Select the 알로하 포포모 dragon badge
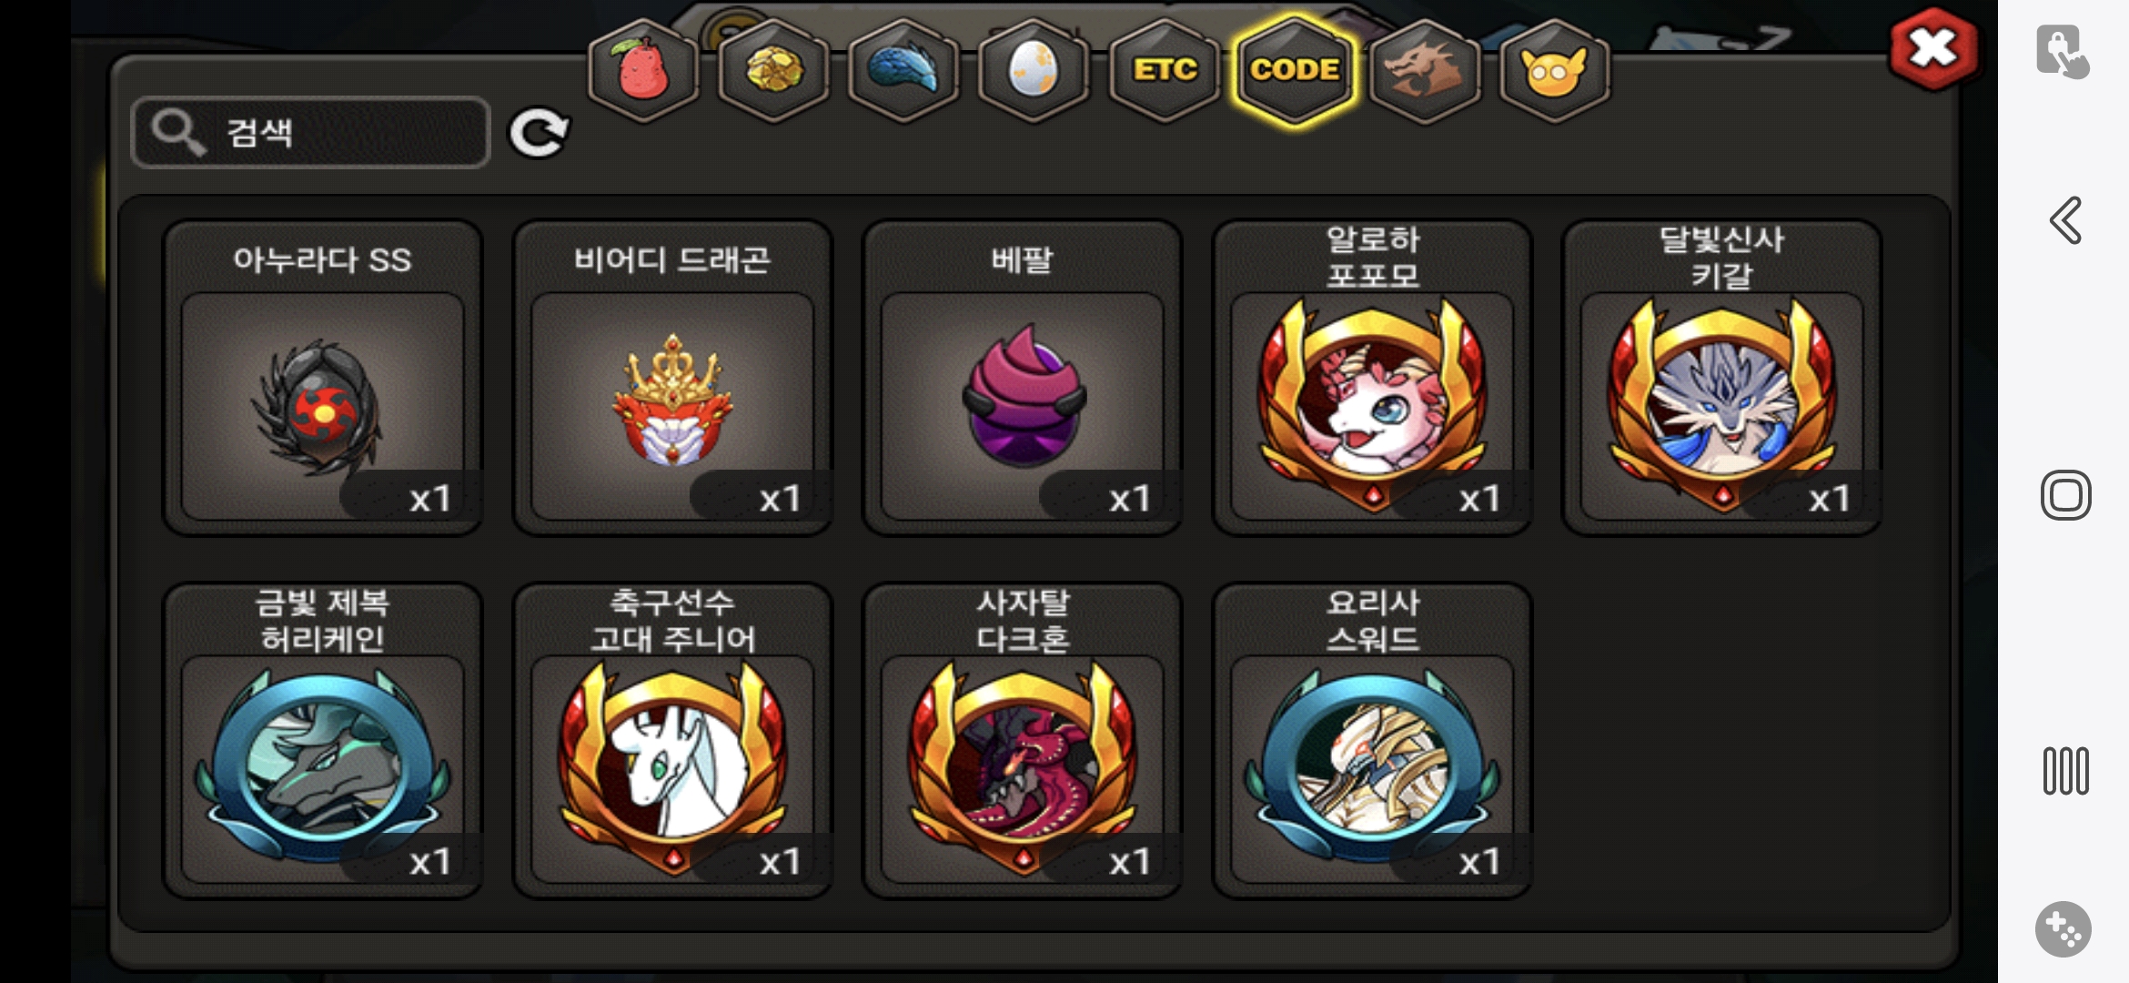2129x983 pixels. pos(1372,378)
